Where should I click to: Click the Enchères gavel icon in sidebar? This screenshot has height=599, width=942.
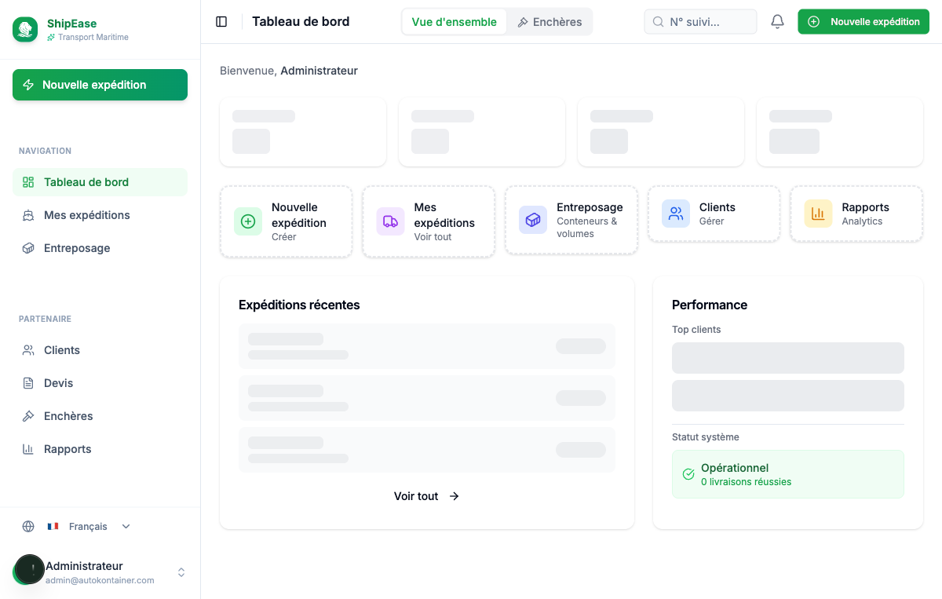28,416
